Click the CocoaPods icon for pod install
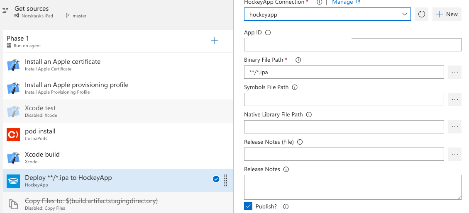 pyautogui.click(x=13, y=134)
